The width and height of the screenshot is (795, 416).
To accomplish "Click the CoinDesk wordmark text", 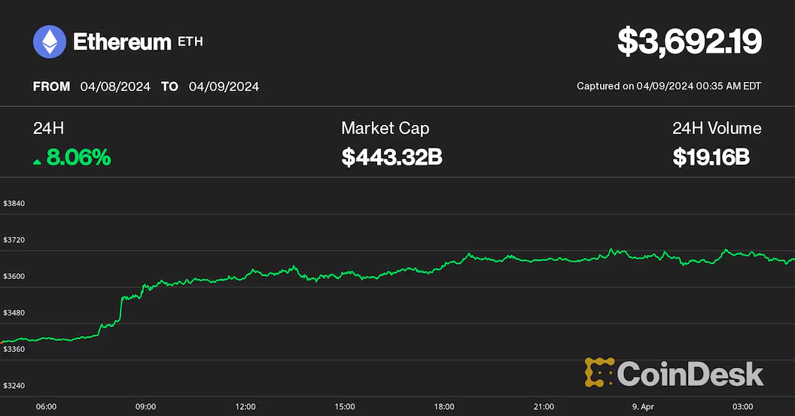I will (690, 373).
